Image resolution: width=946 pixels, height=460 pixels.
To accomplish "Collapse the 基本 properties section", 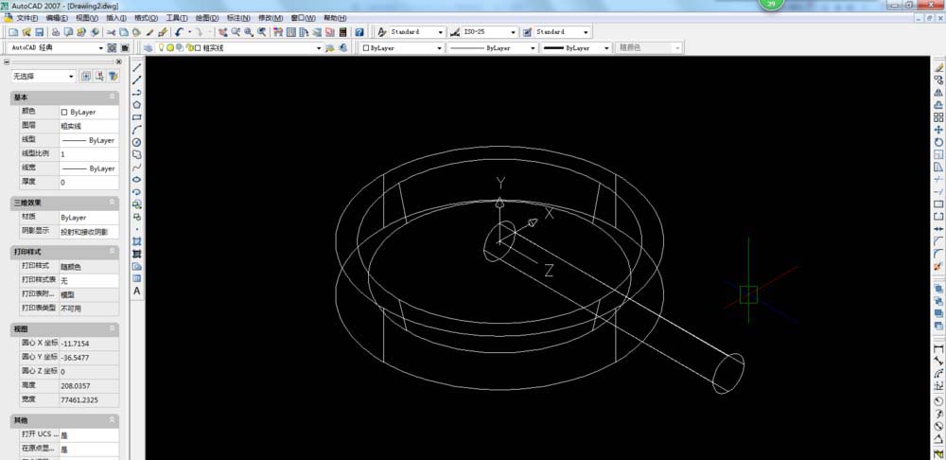I will point(112,97).
